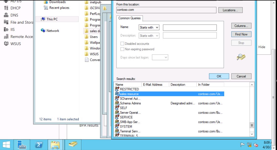Select the 'Server Operat...' search result
Screen dimensions: 277x150
click(x=170, y=113)
